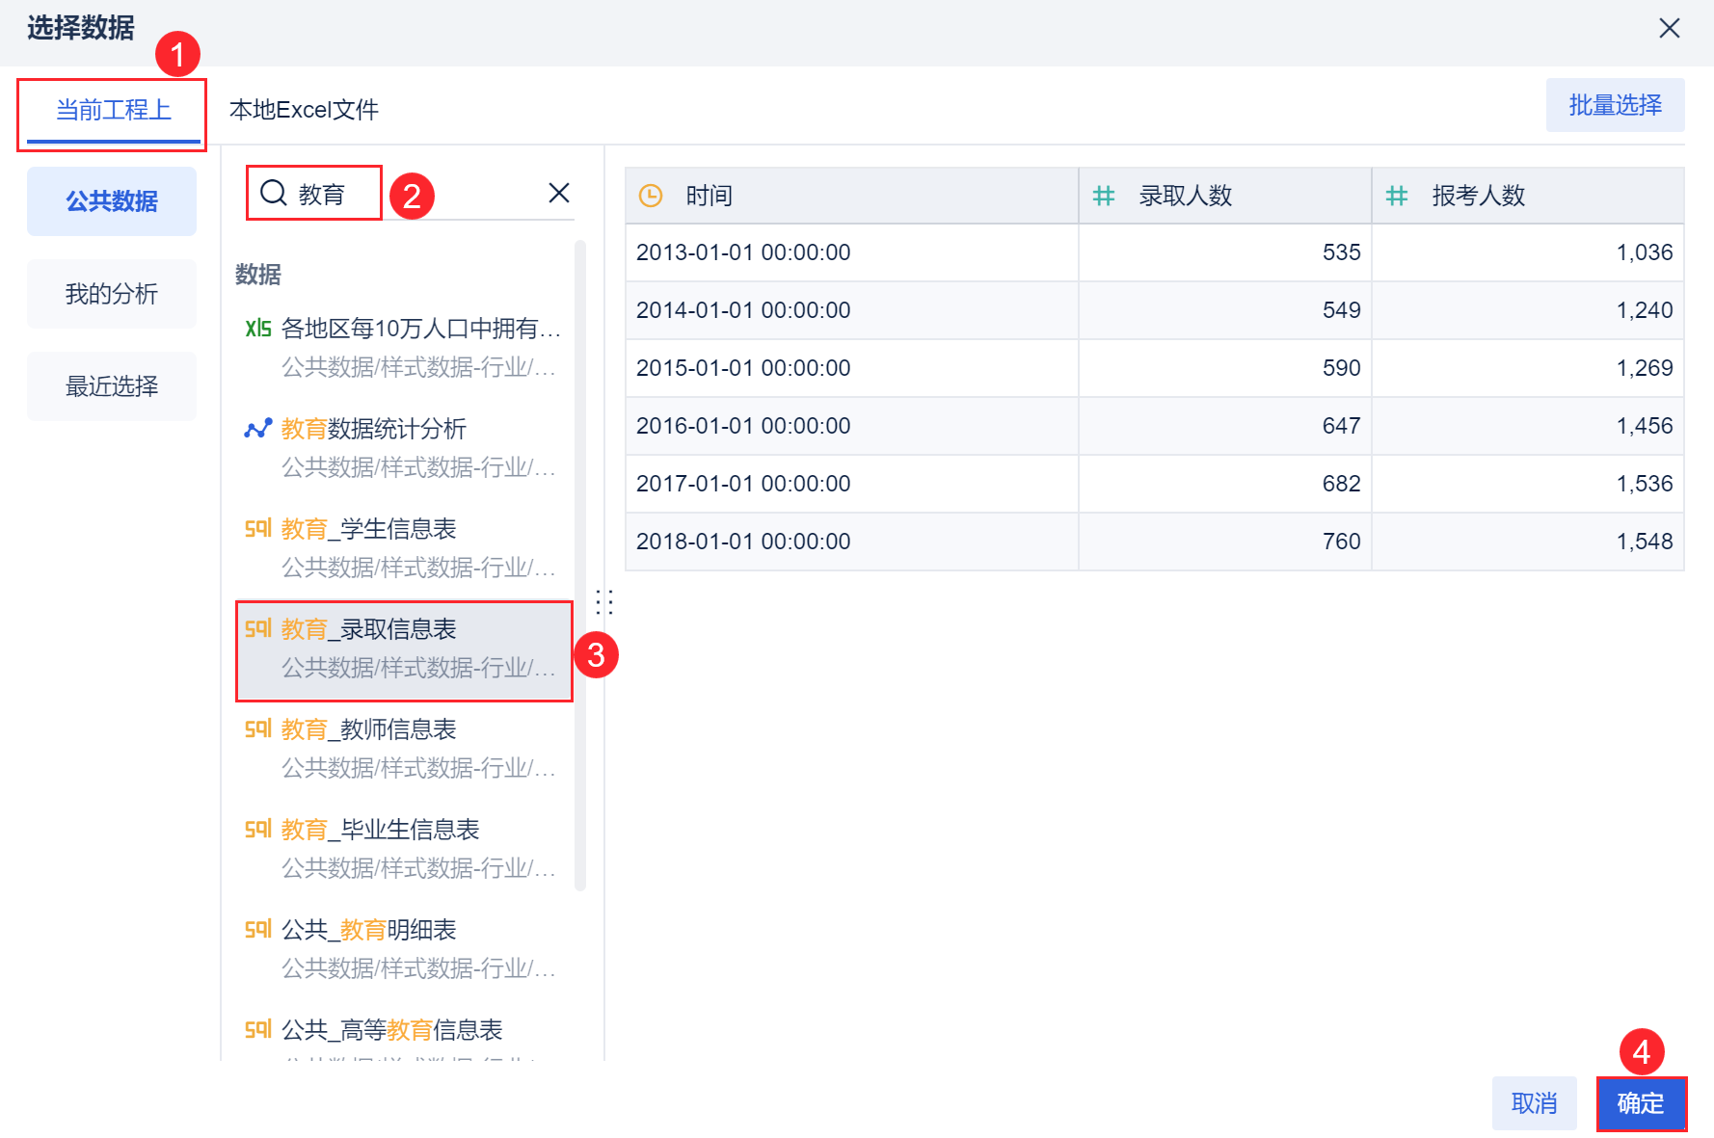Viewport: 1714px width, 1138px height.
Task: Close the 选择数据 dialog
Action: [1669, 28]
